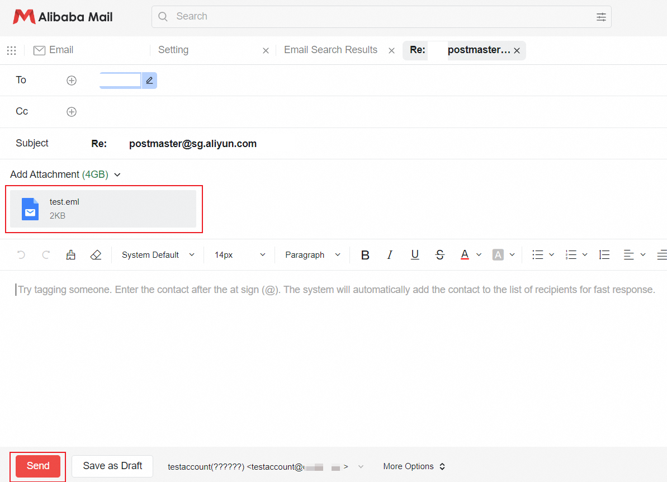Apply the text background highlight color
667x482 pixels.
(498, 255)
